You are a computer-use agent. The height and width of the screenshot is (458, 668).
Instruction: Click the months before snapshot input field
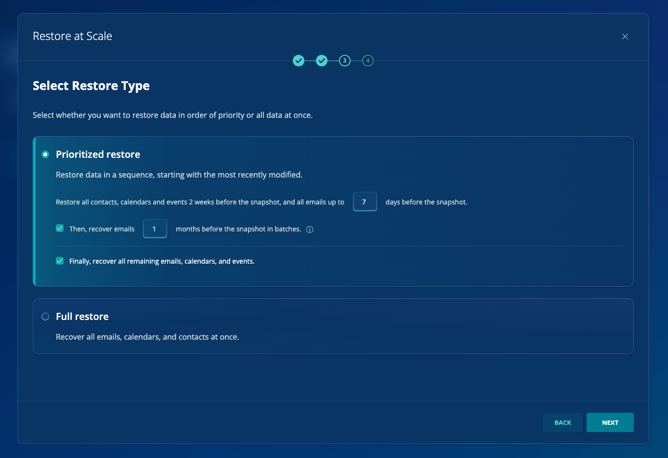tap(155, 229)
